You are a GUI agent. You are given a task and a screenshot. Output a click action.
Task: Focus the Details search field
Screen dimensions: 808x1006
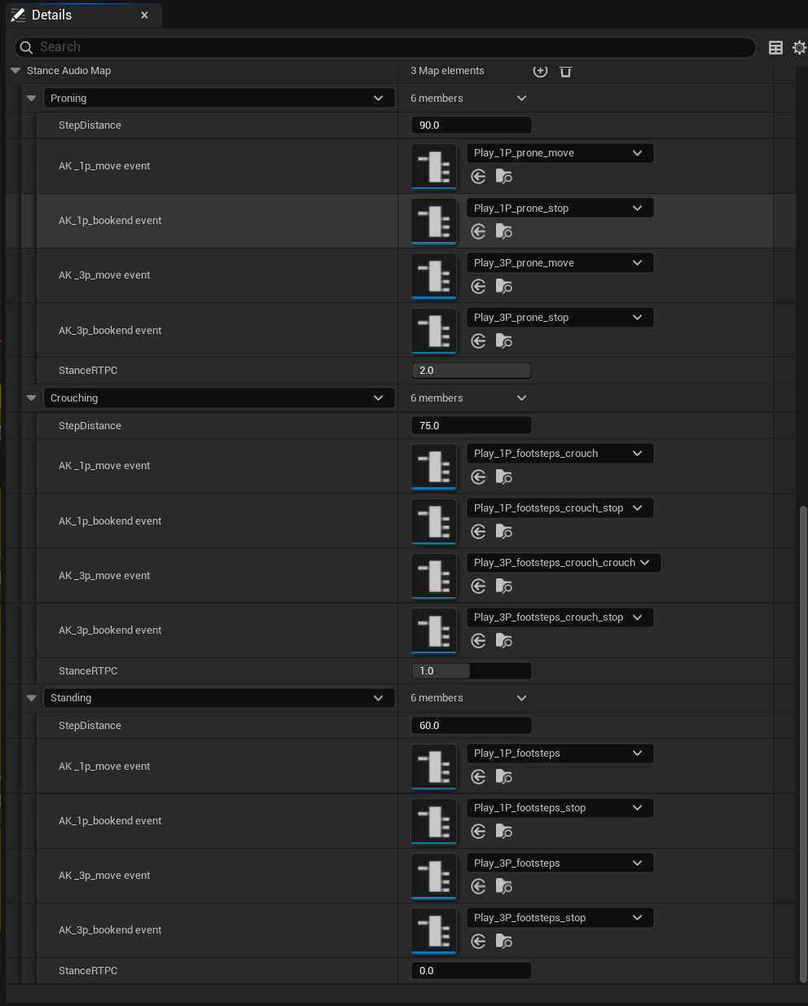point(385,47)
